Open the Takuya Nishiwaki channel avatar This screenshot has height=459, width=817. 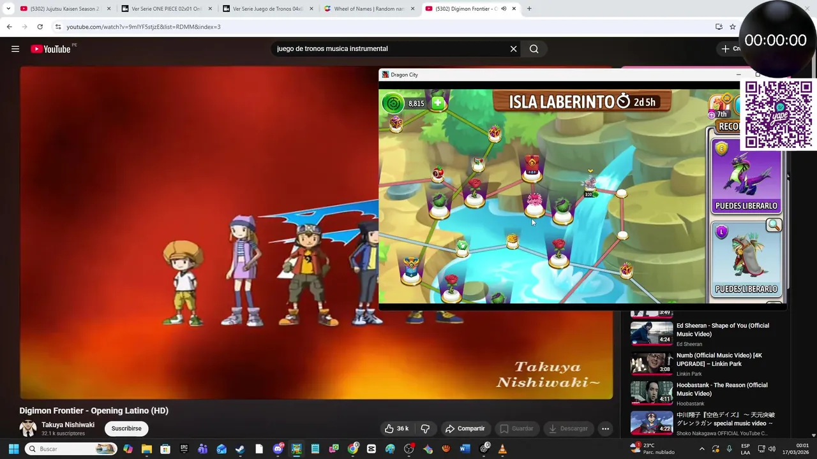(x=28, y=428)
